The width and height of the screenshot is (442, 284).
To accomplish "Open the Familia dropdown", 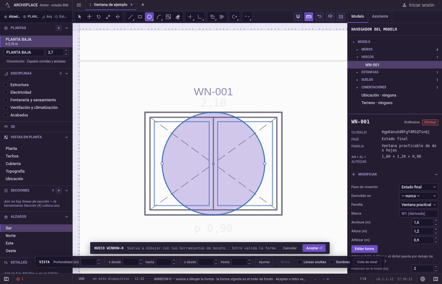I will pyautogui.click(x=419, y=205).
